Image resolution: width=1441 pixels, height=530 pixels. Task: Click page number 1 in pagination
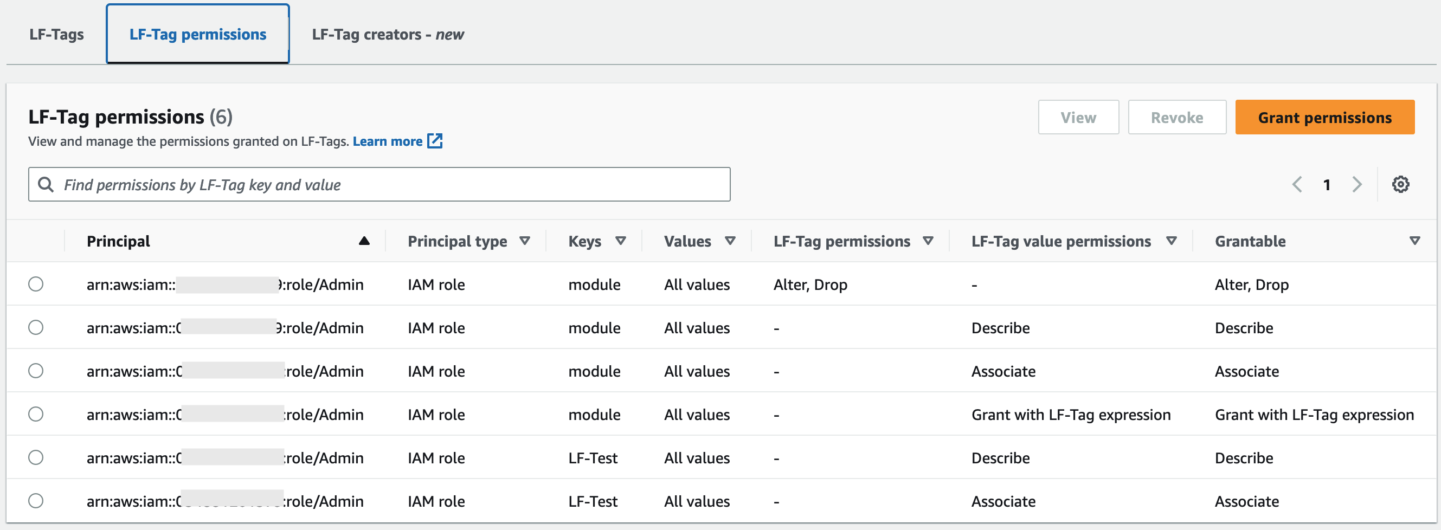(x=1327, y=184)
